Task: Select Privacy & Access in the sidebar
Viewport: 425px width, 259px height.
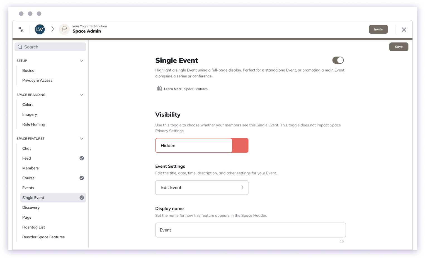Action: point(37,80)
